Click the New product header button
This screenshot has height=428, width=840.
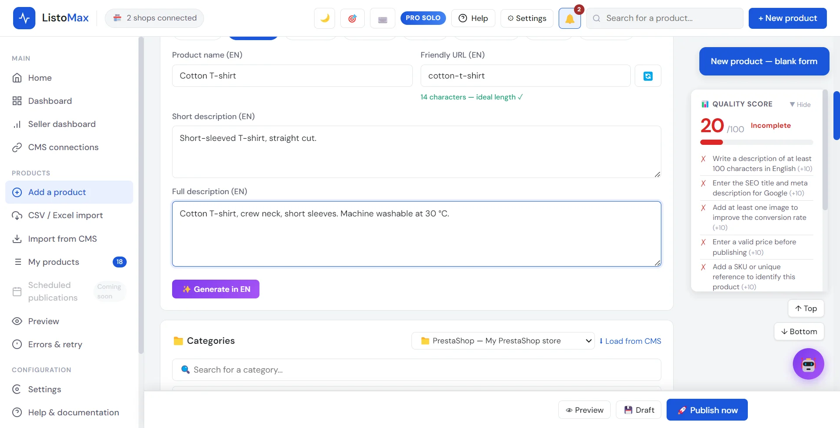pyautogui.click(x=788, y=18)
